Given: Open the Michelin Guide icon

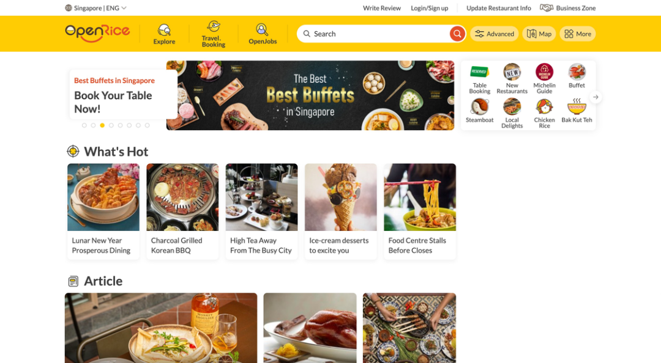Looking at the screenshot, I should point(544,72).
